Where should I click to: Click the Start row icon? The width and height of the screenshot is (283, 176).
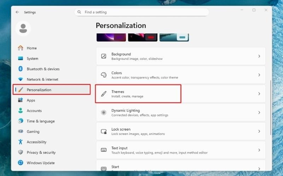point(104,169)
